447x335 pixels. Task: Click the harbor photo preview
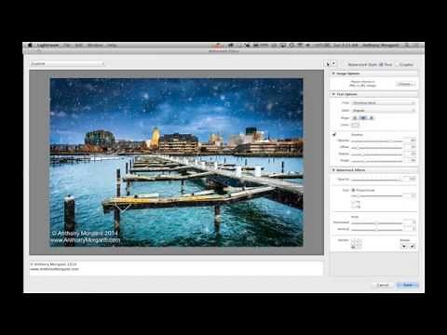(176, 162)
